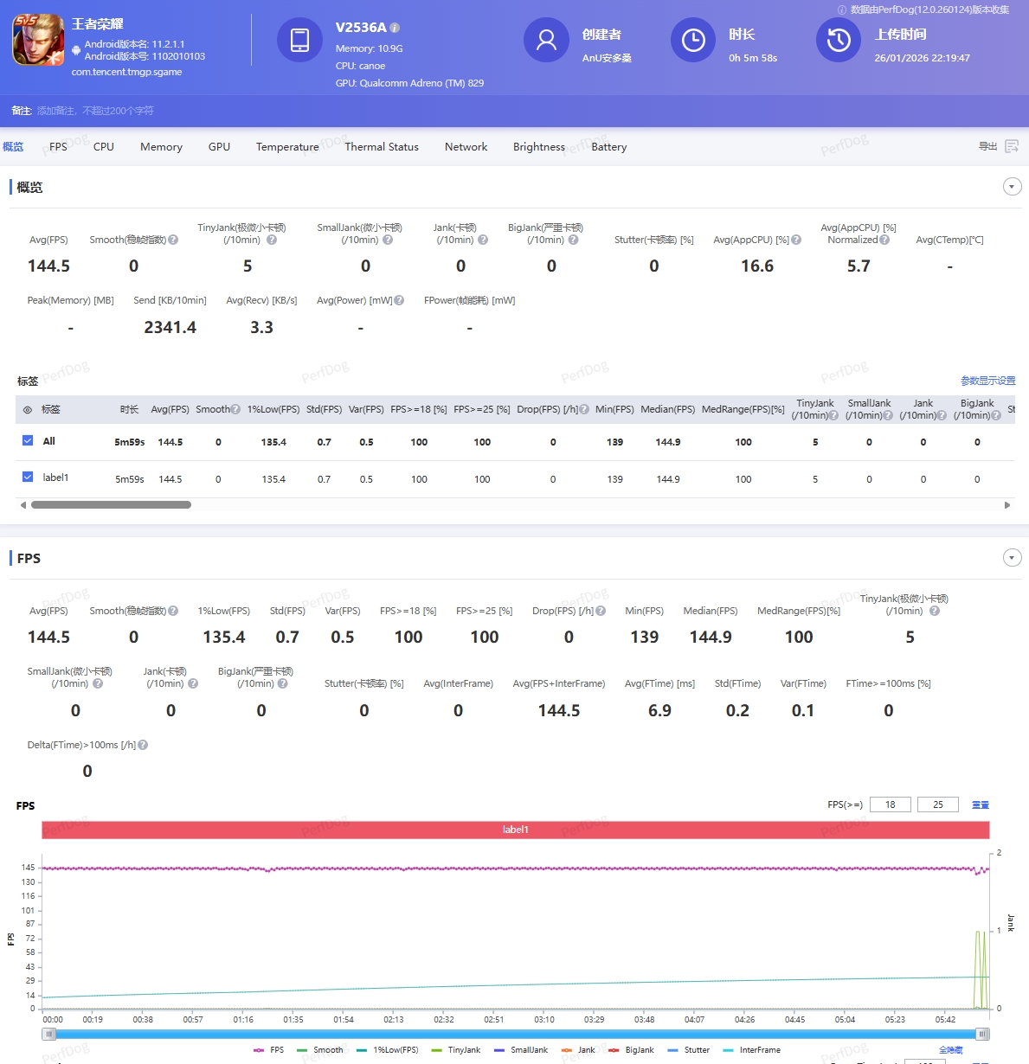Click help icon beside TinyJank (/10min) in overview
The image size is (1029, 1064).
coord(272,240)
